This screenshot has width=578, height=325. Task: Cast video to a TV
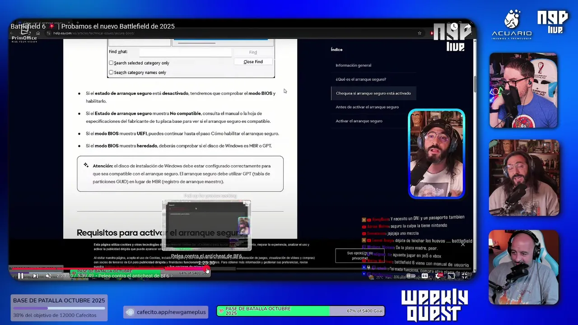tap(451, 276)
